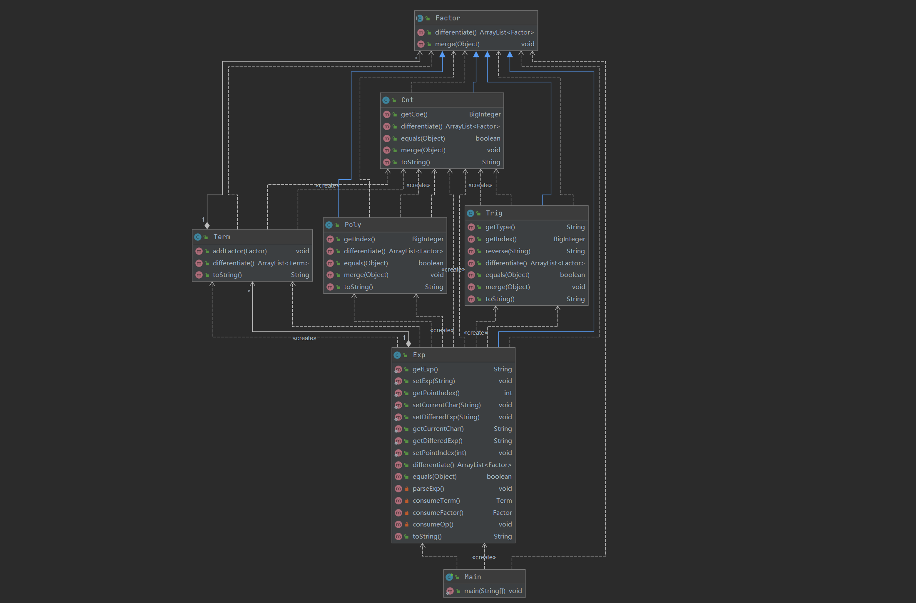The image size is (916, 603).
Task: Click the Factor interface icon
Action: coord(420,18)
